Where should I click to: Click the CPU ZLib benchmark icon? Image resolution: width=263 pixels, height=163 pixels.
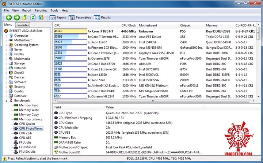pos(16,133)
